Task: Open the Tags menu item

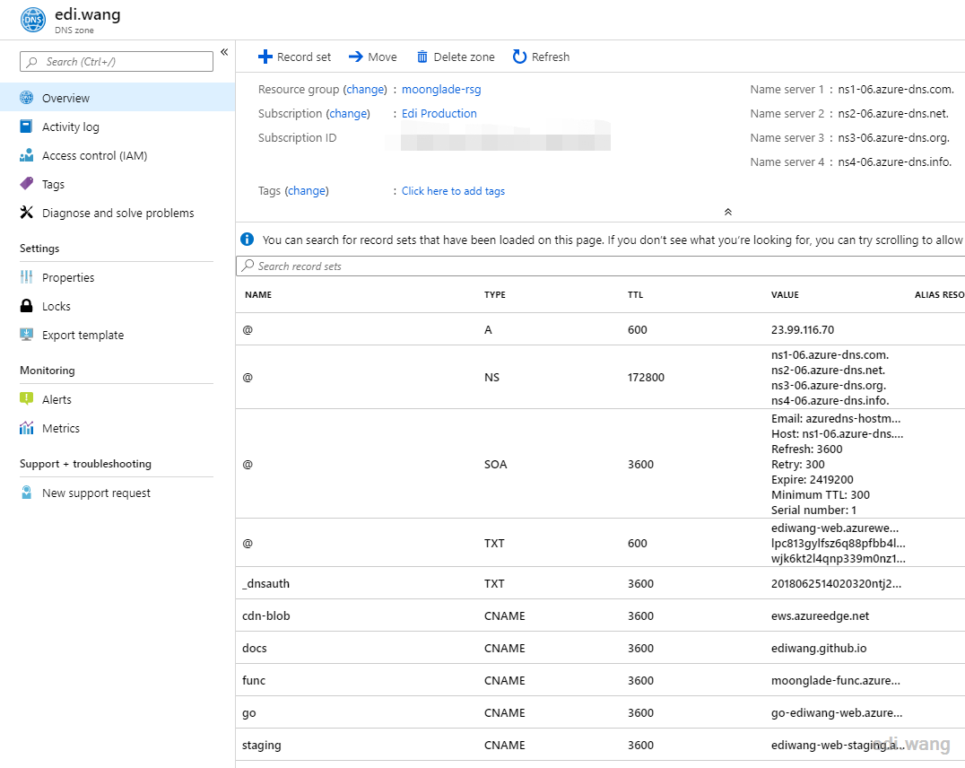Action: pos(53,184)
